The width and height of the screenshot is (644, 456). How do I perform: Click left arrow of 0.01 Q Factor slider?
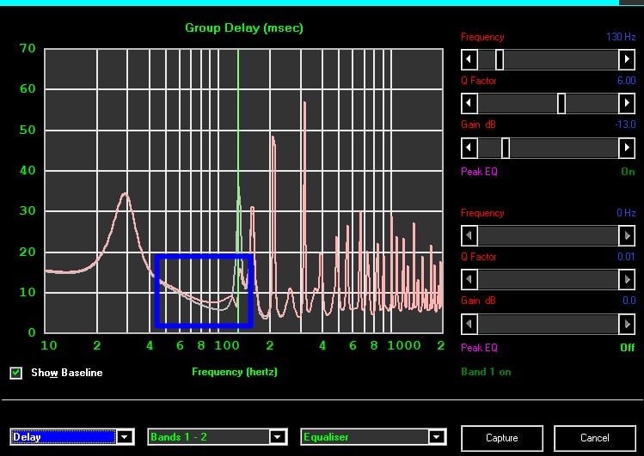469,280
